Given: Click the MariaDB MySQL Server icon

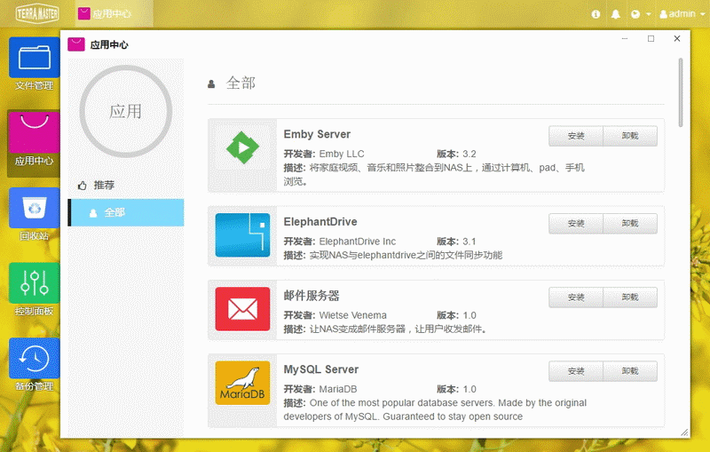Looking at the screenshot, I should click(x=242, y=383).
